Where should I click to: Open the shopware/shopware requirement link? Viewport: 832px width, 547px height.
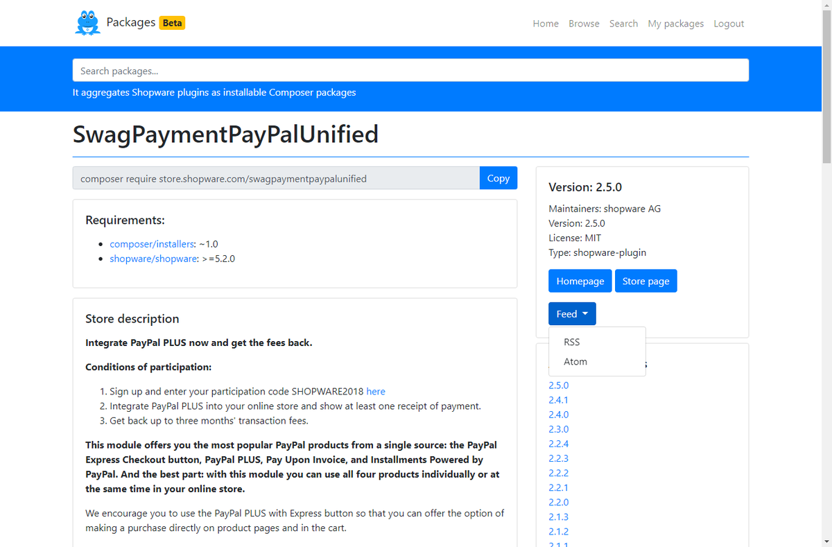(153, 259)
